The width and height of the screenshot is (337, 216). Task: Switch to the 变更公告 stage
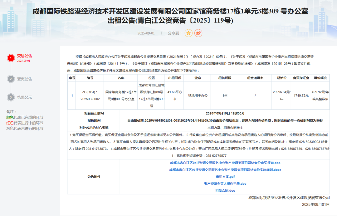coord(24,79)
